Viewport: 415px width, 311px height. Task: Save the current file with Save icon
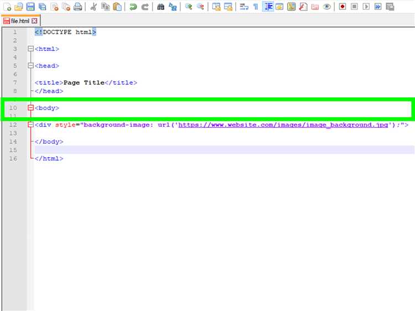point(30,7)
